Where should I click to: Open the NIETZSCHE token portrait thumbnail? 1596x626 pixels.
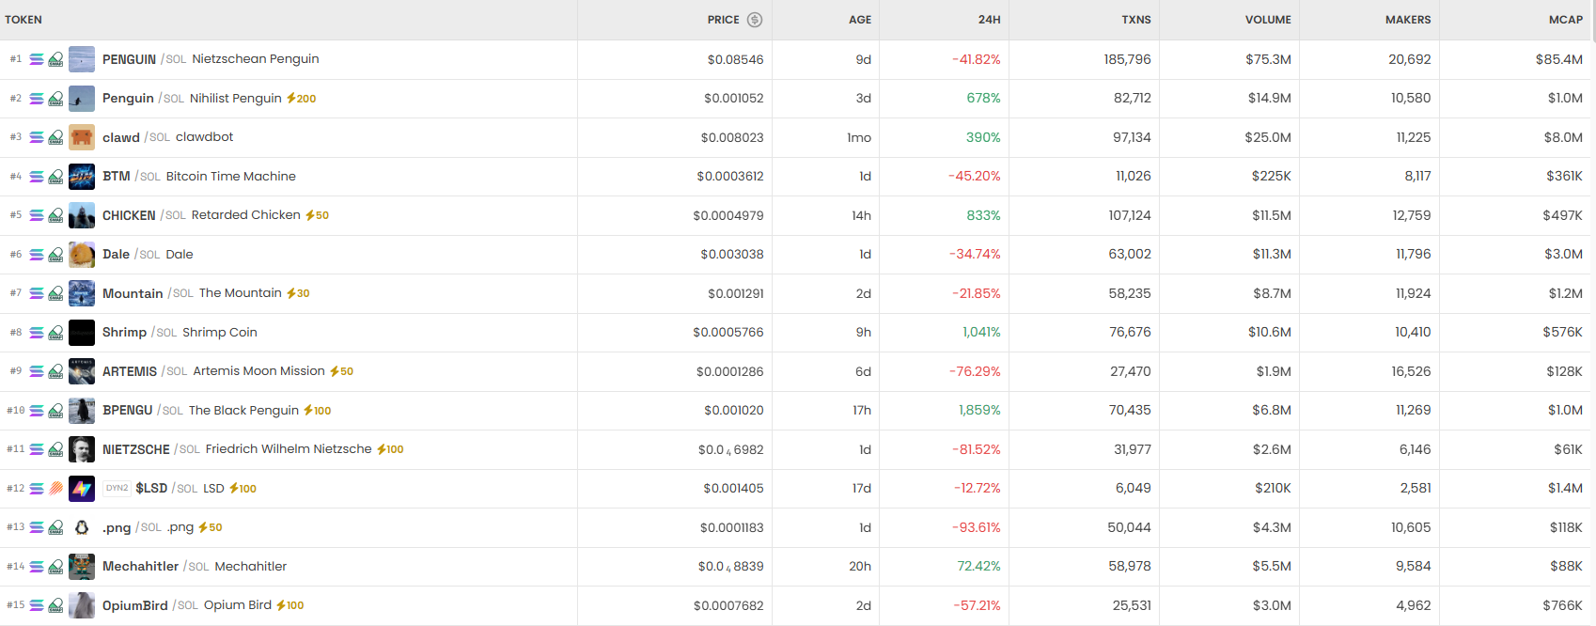(82, 449)
